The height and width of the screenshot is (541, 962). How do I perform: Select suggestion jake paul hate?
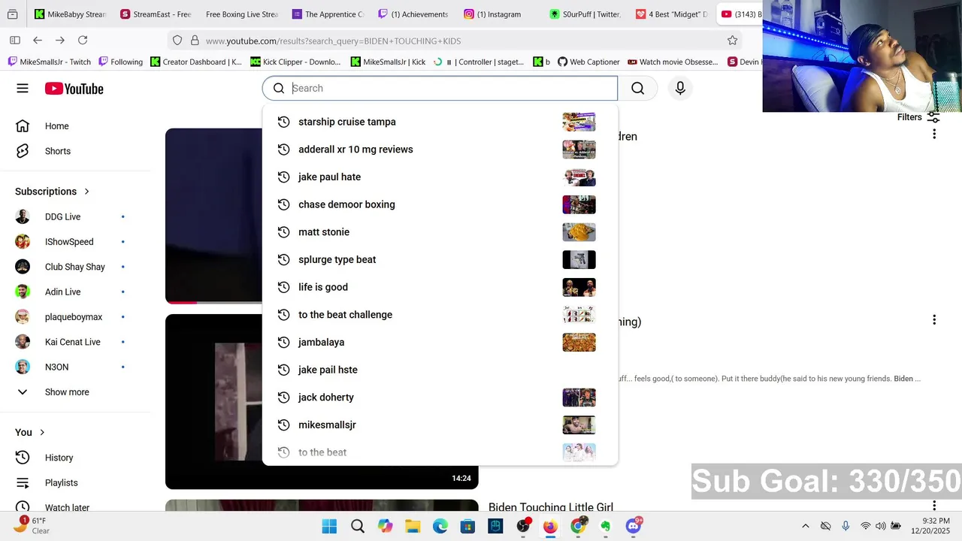tap(440, 177)
